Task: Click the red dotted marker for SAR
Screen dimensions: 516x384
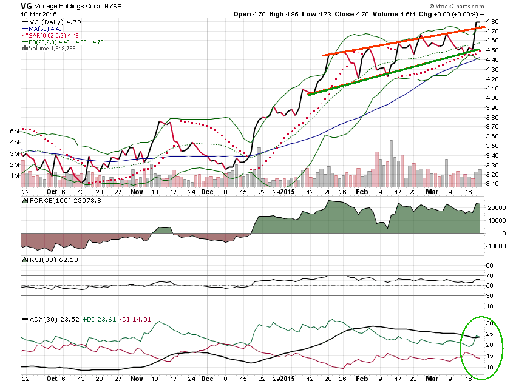Action: pyautogui.click(x=25, y=36)
